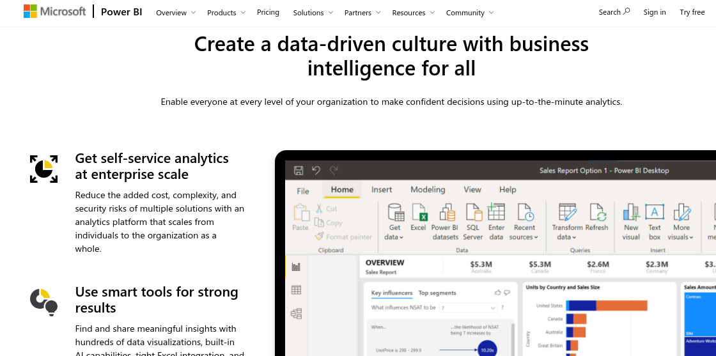This screenshot has width=716, height=356.
Task: Select the Home ribbon tab
Action: [x=342, y=189]
